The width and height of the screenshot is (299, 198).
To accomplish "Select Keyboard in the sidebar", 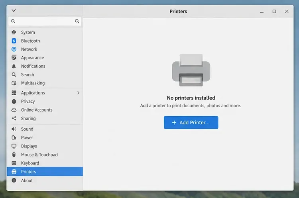I will 30,163.
